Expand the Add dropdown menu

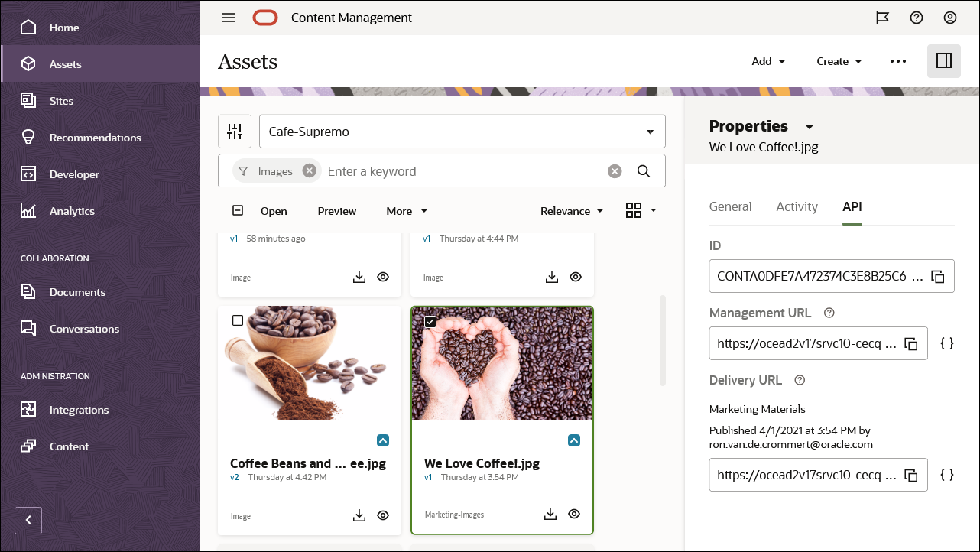(x=768, y=61)
